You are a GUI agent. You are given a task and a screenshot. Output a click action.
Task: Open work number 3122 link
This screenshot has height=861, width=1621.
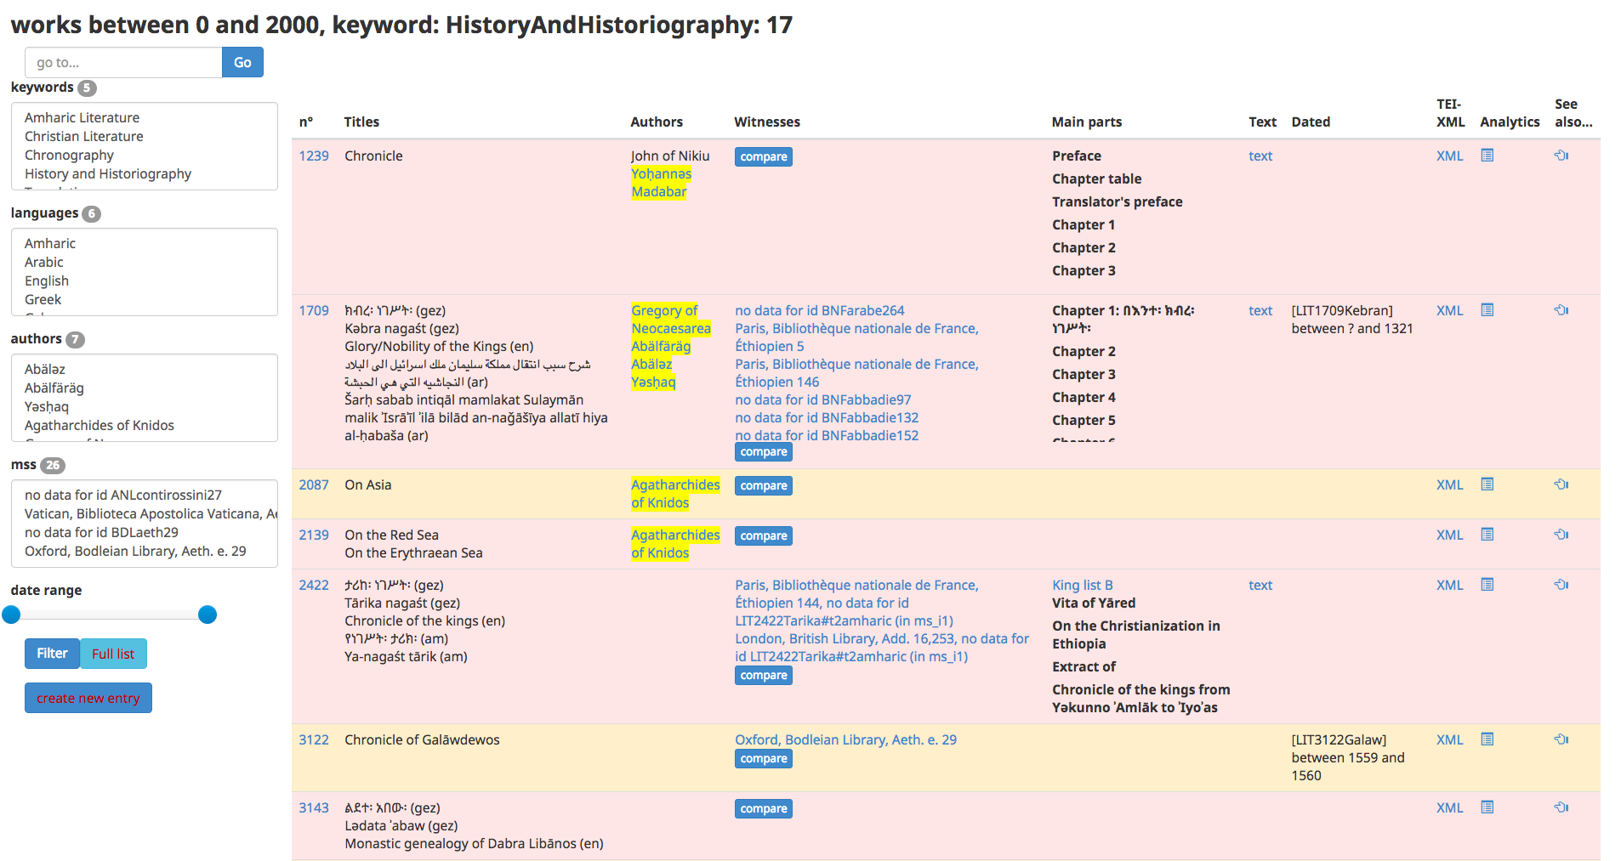314,739
